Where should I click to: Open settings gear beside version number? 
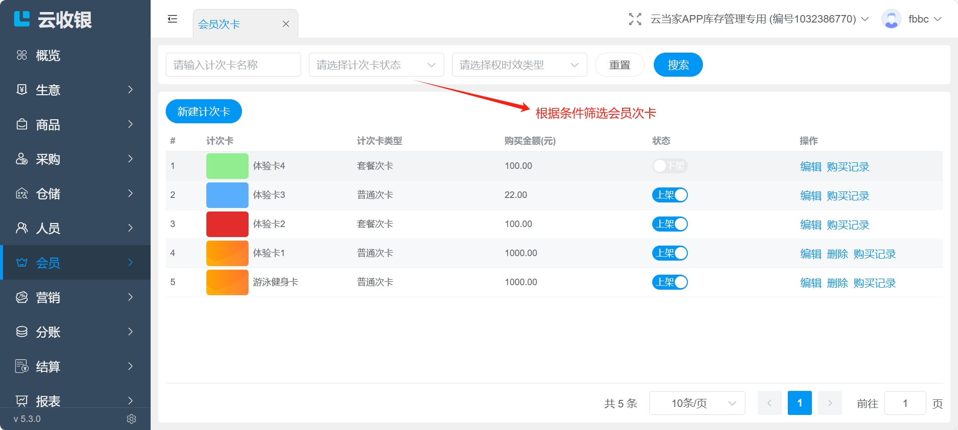point(132,419)
